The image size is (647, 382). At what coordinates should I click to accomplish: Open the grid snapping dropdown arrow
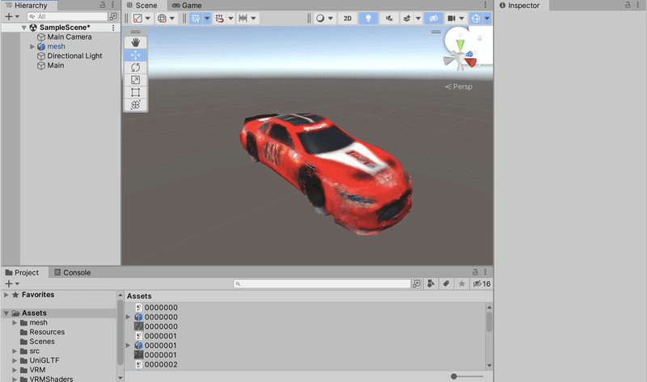coord(230,18)
